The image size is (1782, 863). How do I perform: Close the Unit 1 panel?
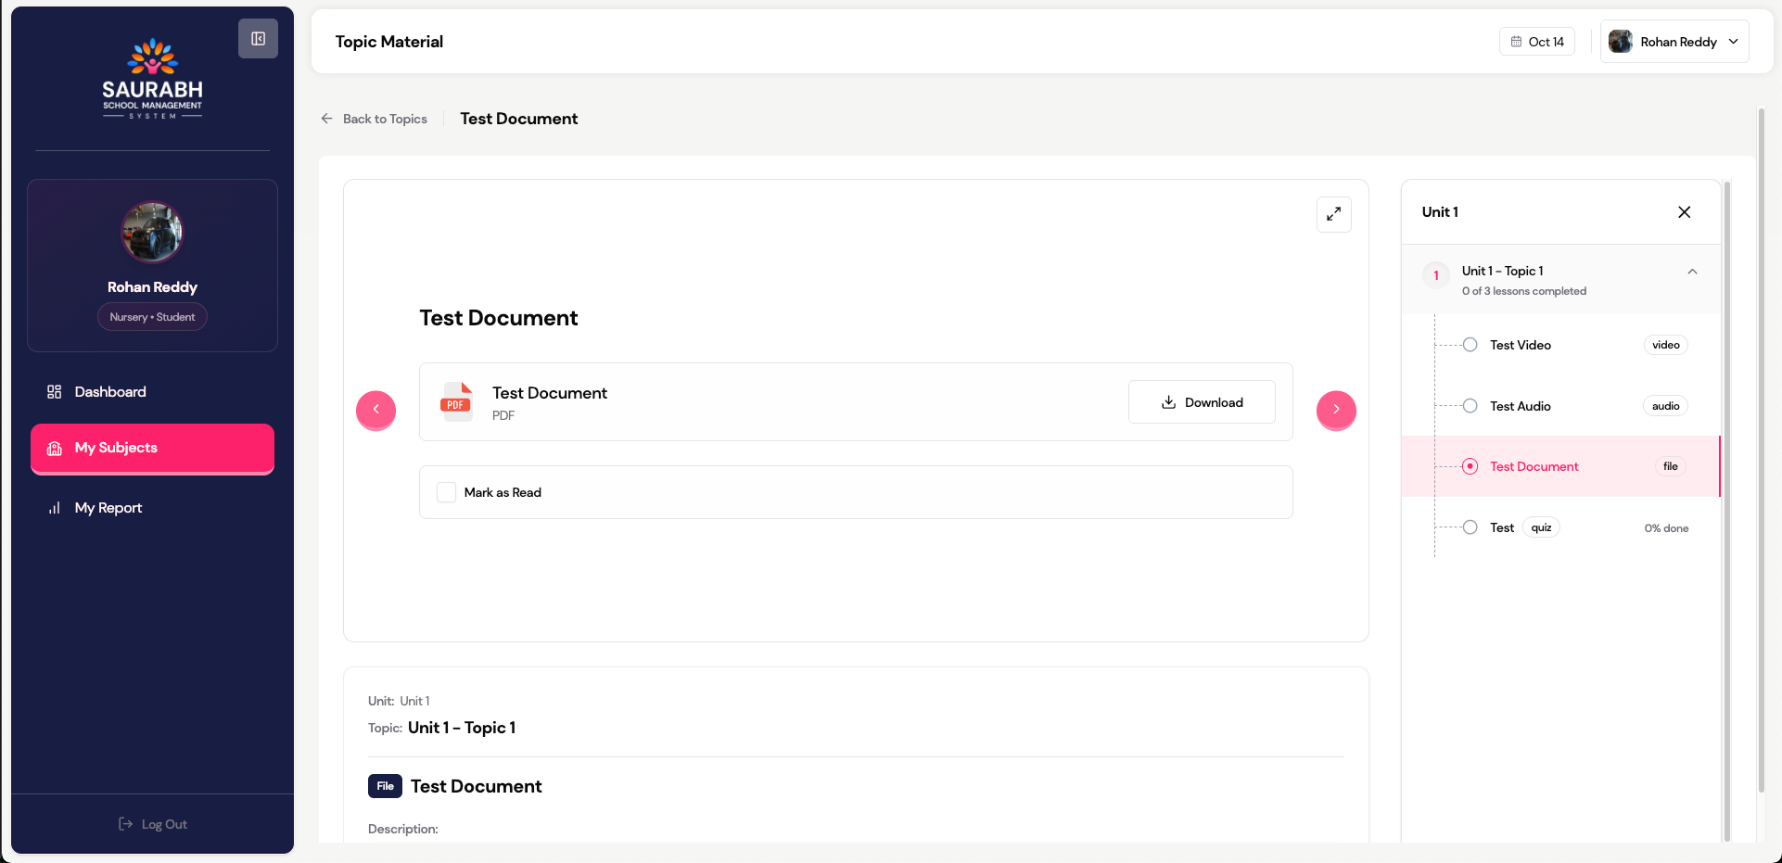point(1684,212)
